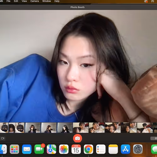Open the App Store dock icon
The image size is (157, 157).
click(x=126, y=149)
